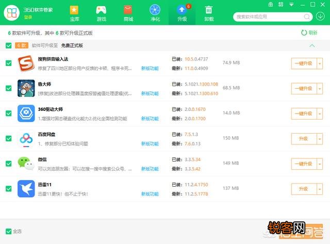
Task: Click 升级 button for 百度网盘
Action: (304, 139)
